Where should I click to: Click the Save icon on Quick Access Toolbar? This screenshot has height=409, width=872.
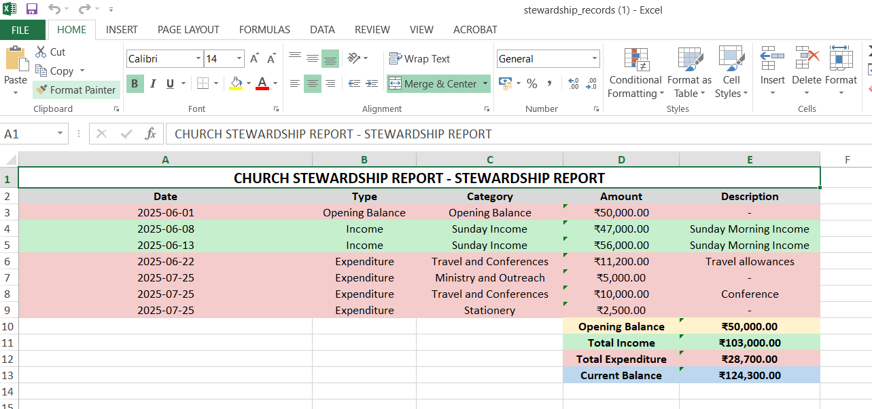31,9
